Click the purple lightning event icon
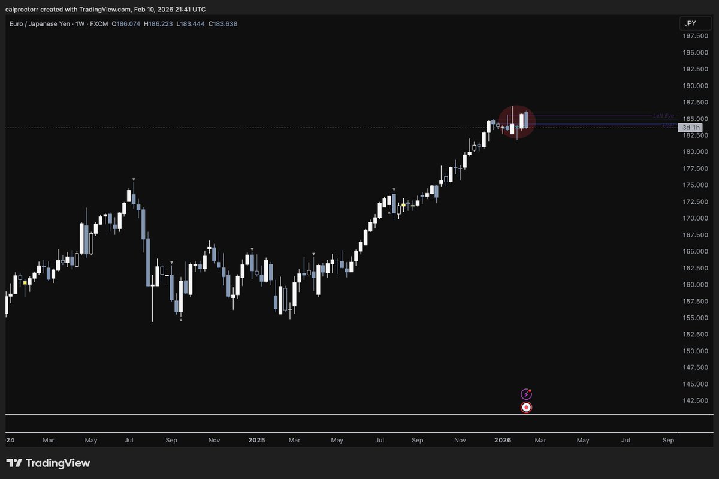Viewport: 719px width, 479px height. click(527, 394)
